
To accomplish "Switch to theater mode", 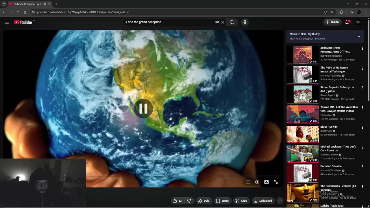I will (x=267, y=182).
